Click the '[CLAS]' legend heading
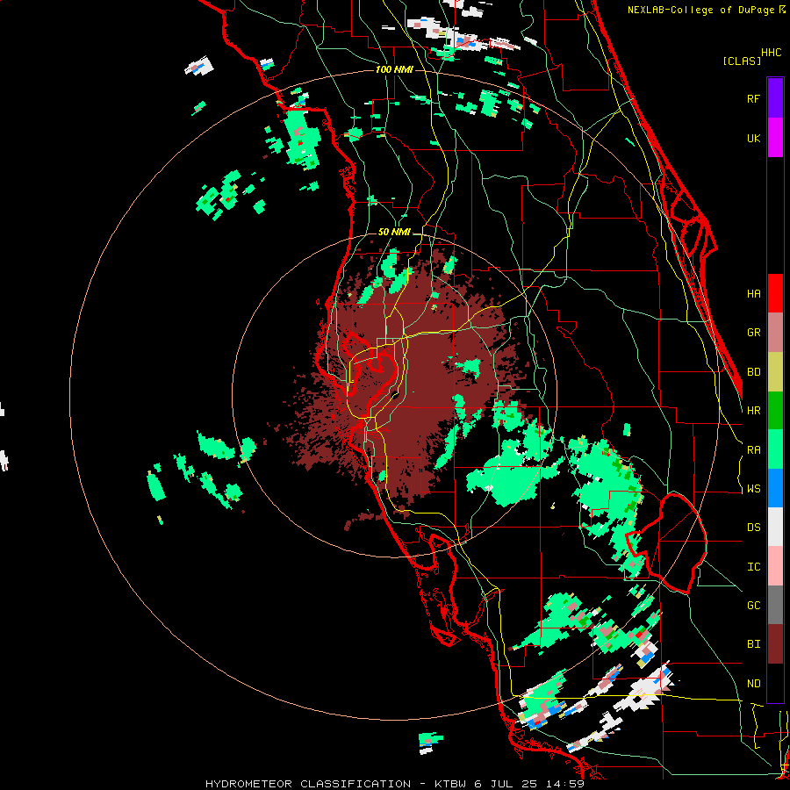This screenshot has width=790, height=790. pyautogui.click(x=742, y=61)
